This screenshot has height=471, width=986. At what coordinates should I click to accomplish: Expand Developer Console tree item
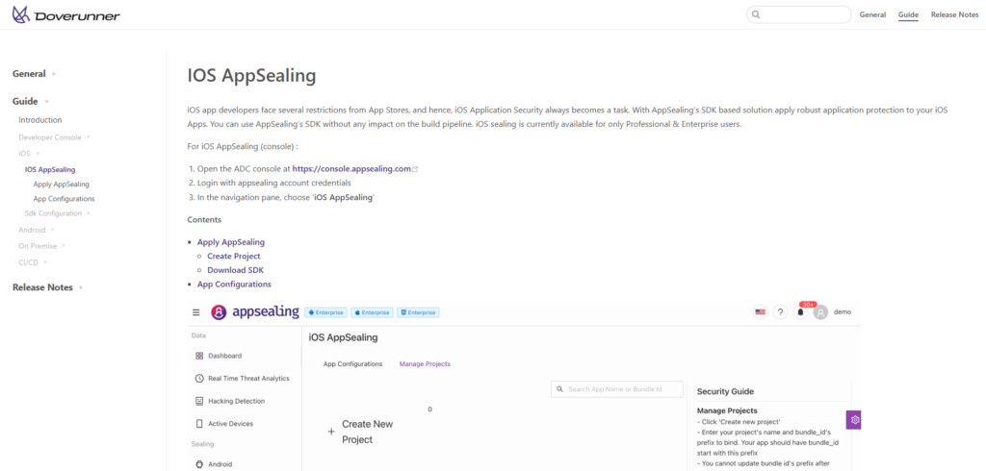(x=90, y=137)
